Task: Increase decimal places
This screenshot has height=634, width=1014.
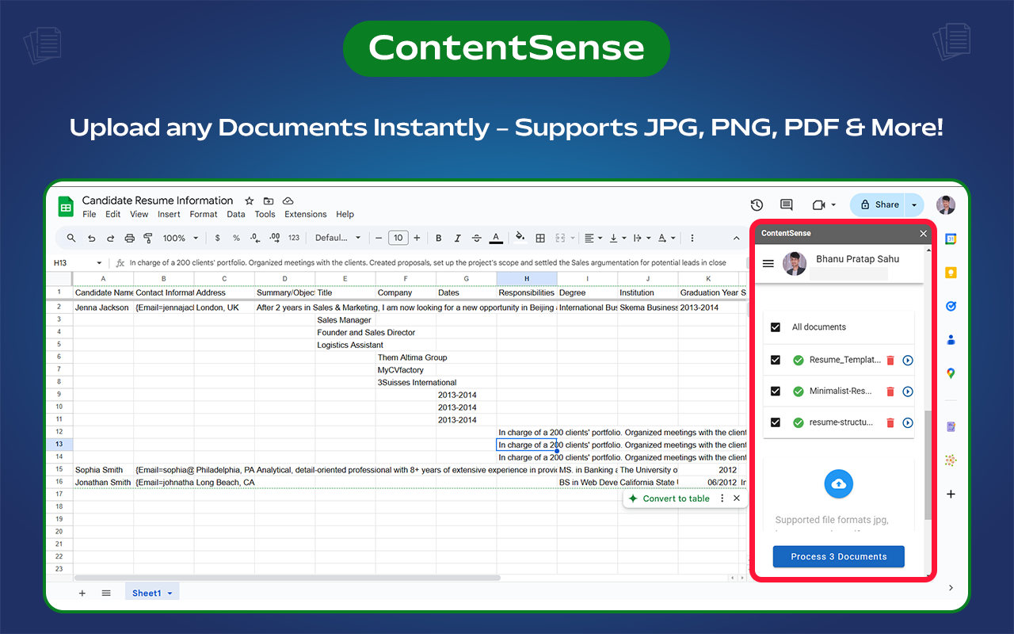Action: pyautogui.click(x=275, y=238)
